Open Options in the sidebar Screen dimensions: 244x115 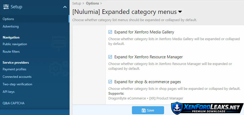pos(8,19)
